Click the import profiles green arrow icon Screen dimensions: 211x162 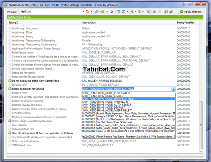tap(139, 12)
